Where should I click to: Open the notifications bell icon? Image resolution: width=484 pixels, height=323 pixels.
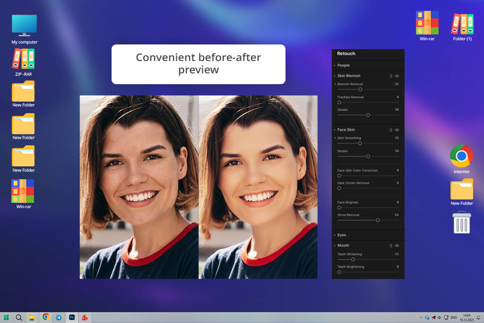(478, 317)
